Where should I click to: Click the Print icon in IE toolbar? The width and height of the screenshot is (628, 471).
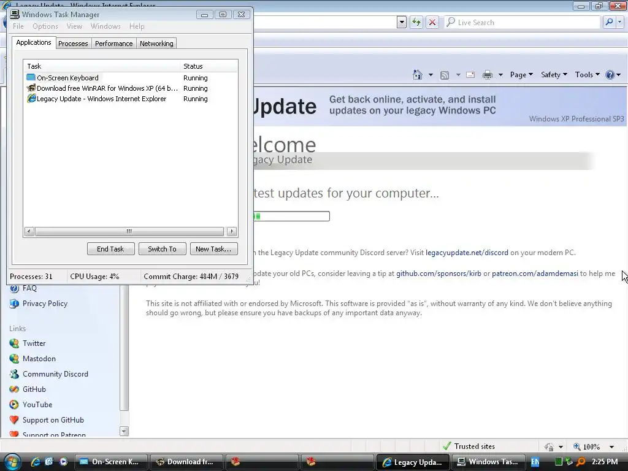488,75
